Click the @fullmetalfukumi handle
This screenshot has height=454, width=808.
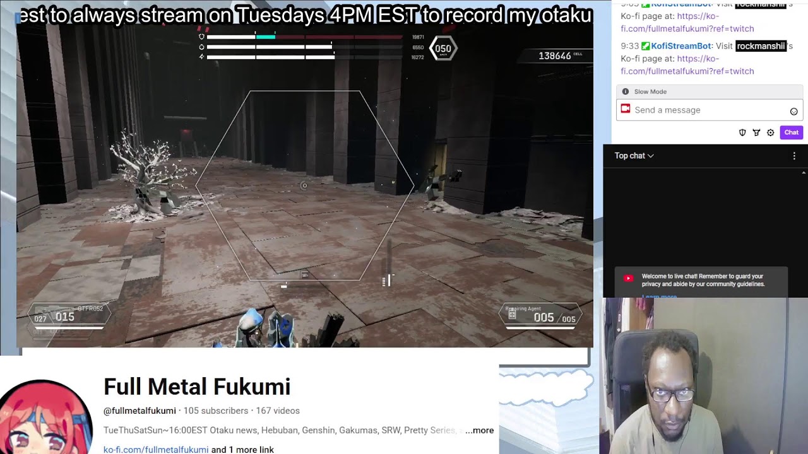point(140,410)
